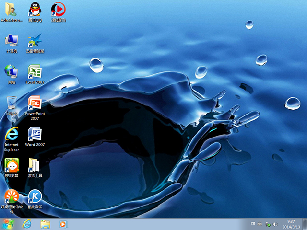Select the orange 好桌道美化软件 shortcut
The image size is (307, 230).
pos(12,196)
